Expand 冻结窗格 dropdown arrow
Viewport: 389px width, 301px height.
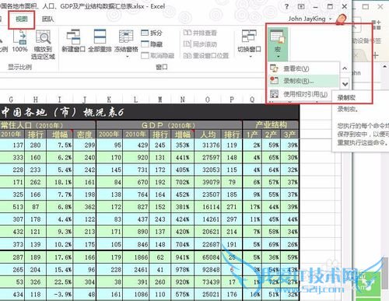click(127, 56)
